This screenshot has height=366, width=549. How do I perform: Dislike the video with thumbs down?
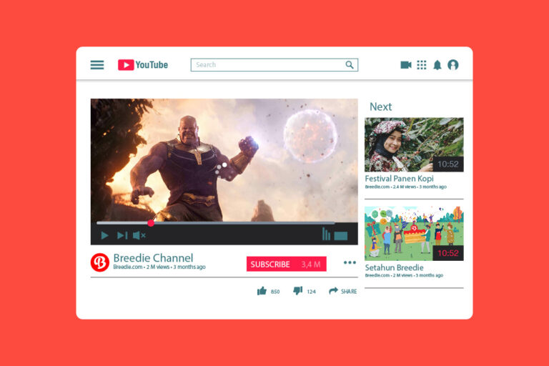pos(297,291)
